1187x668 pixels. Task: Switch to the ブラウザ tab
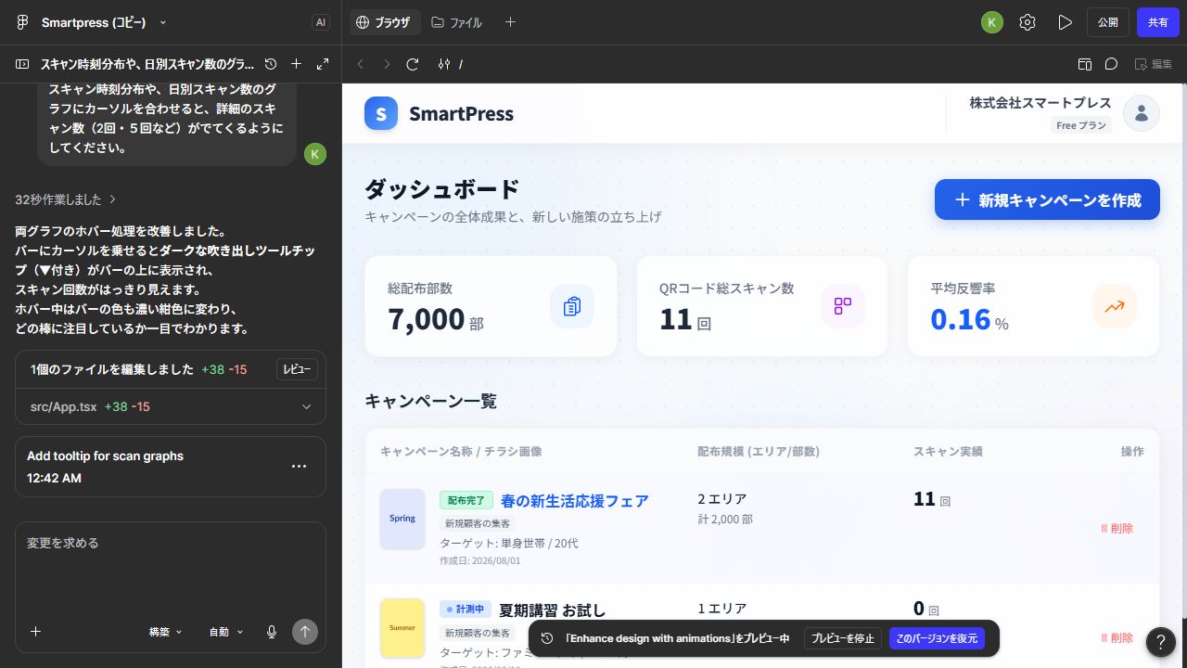(383, 22)
